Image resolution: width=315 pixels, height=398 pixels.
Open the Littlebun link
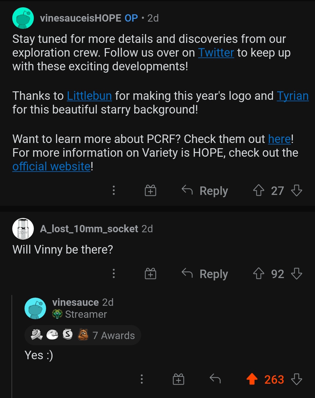89,96
